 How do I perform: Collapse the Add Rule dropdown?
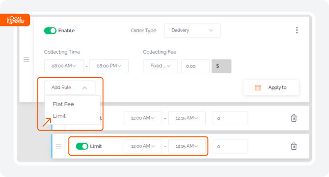(70, 88)
